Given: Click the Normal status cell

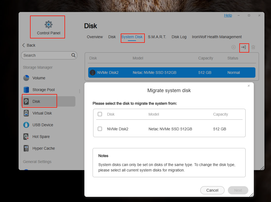Looking at the screenshot, I should [234, 73].
